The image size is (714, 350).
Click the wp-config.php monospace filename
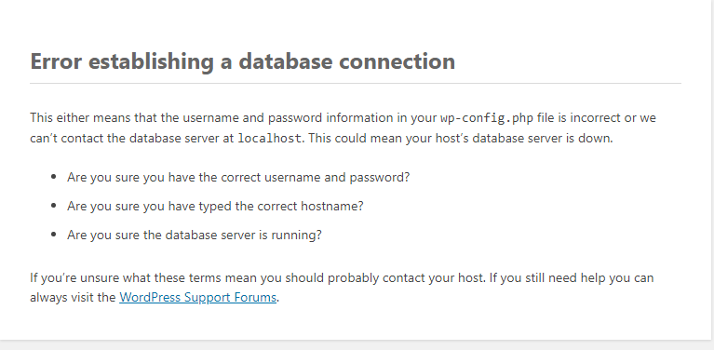[486, 118]
